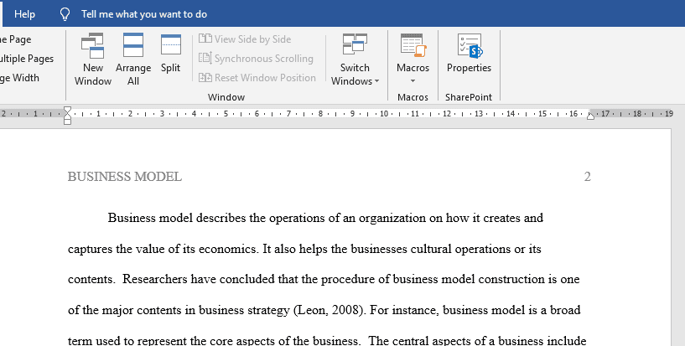
Task: Click the Switch Windows icon
Action: tap(355, 44)
